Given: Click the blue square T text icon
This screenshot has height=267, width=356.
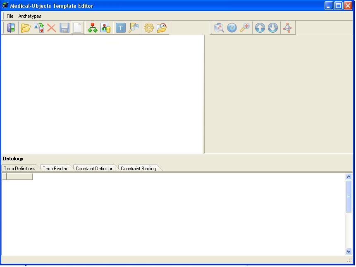Looking at the screenshot, I should 120,28.
